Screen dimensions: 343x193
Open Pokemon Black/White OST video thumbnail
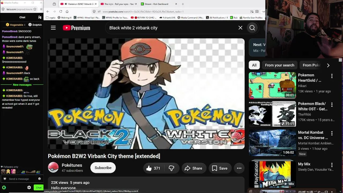(272, 114)
